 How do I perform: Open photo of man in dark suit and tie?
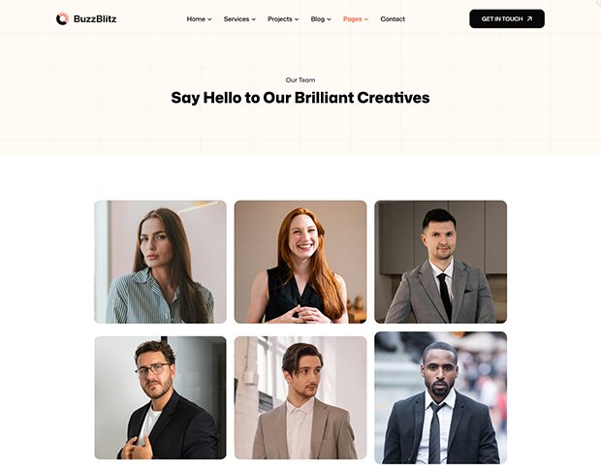click(x=440, y=397)
